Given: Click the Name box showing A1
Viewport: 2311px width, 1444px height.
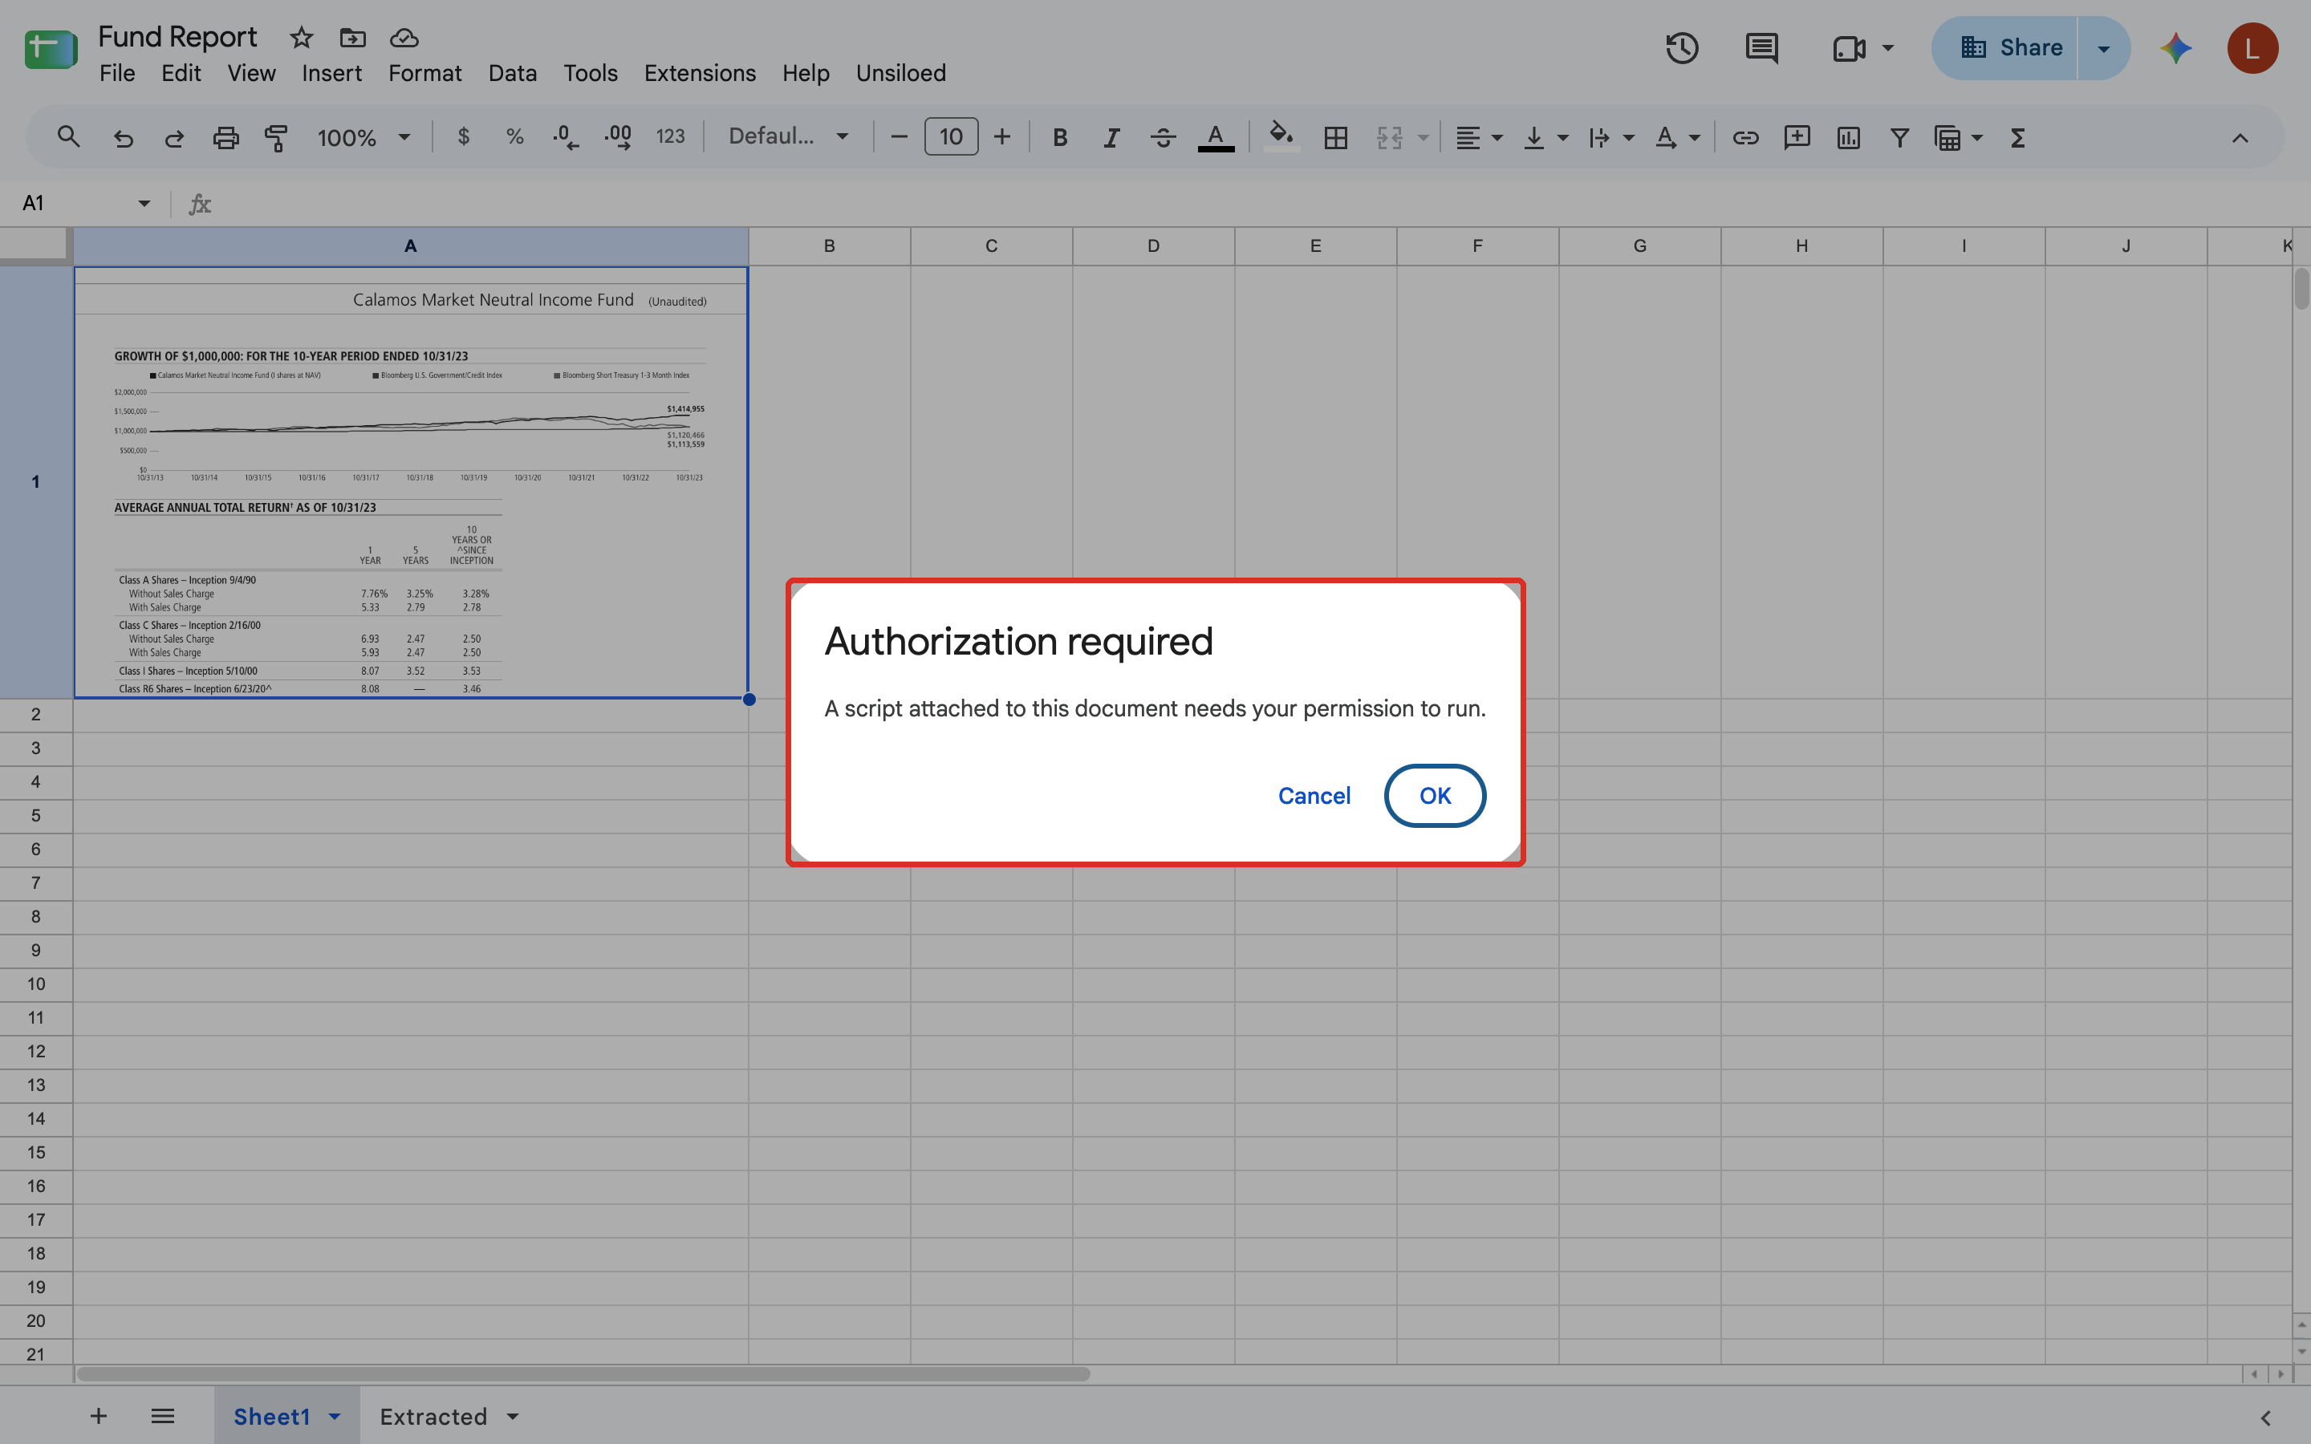Looking at the screenshot, I should (x=86, y=204).
